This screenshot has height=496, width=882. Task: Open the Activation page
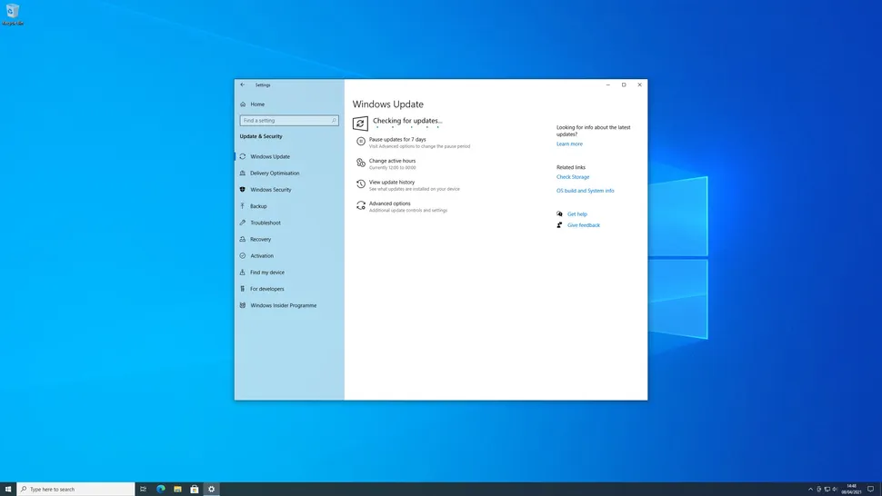pyautogui.click(x=262, y=255)
